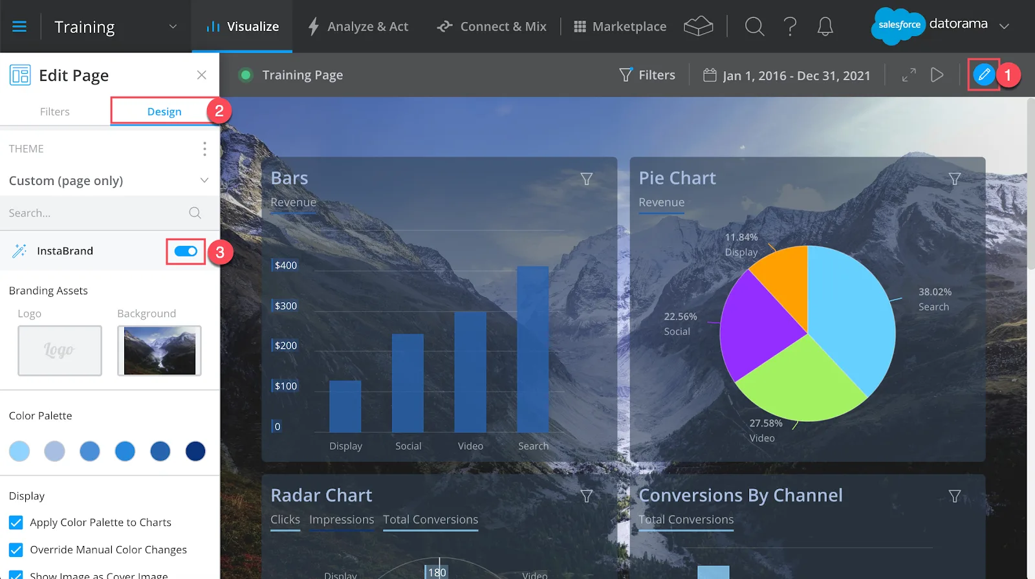Screen dimensions: 1035x579
Task: Click the InstaBrand magic wand icon
Action: 19,251
